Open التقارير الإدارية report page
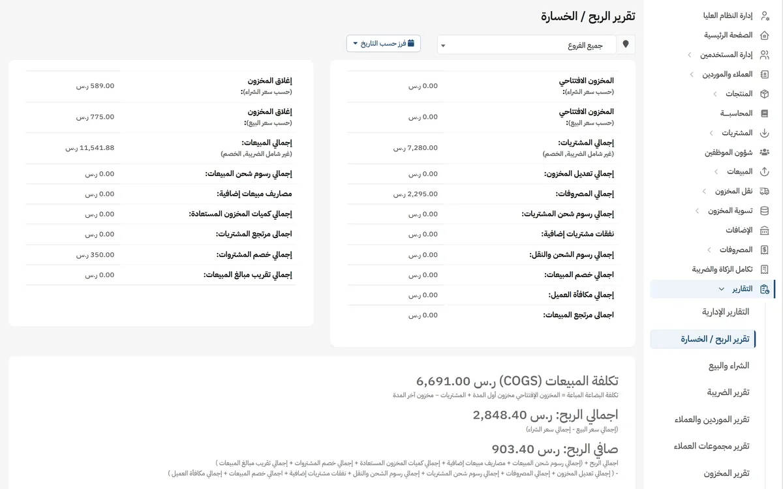783x489 pixels. 725,312
